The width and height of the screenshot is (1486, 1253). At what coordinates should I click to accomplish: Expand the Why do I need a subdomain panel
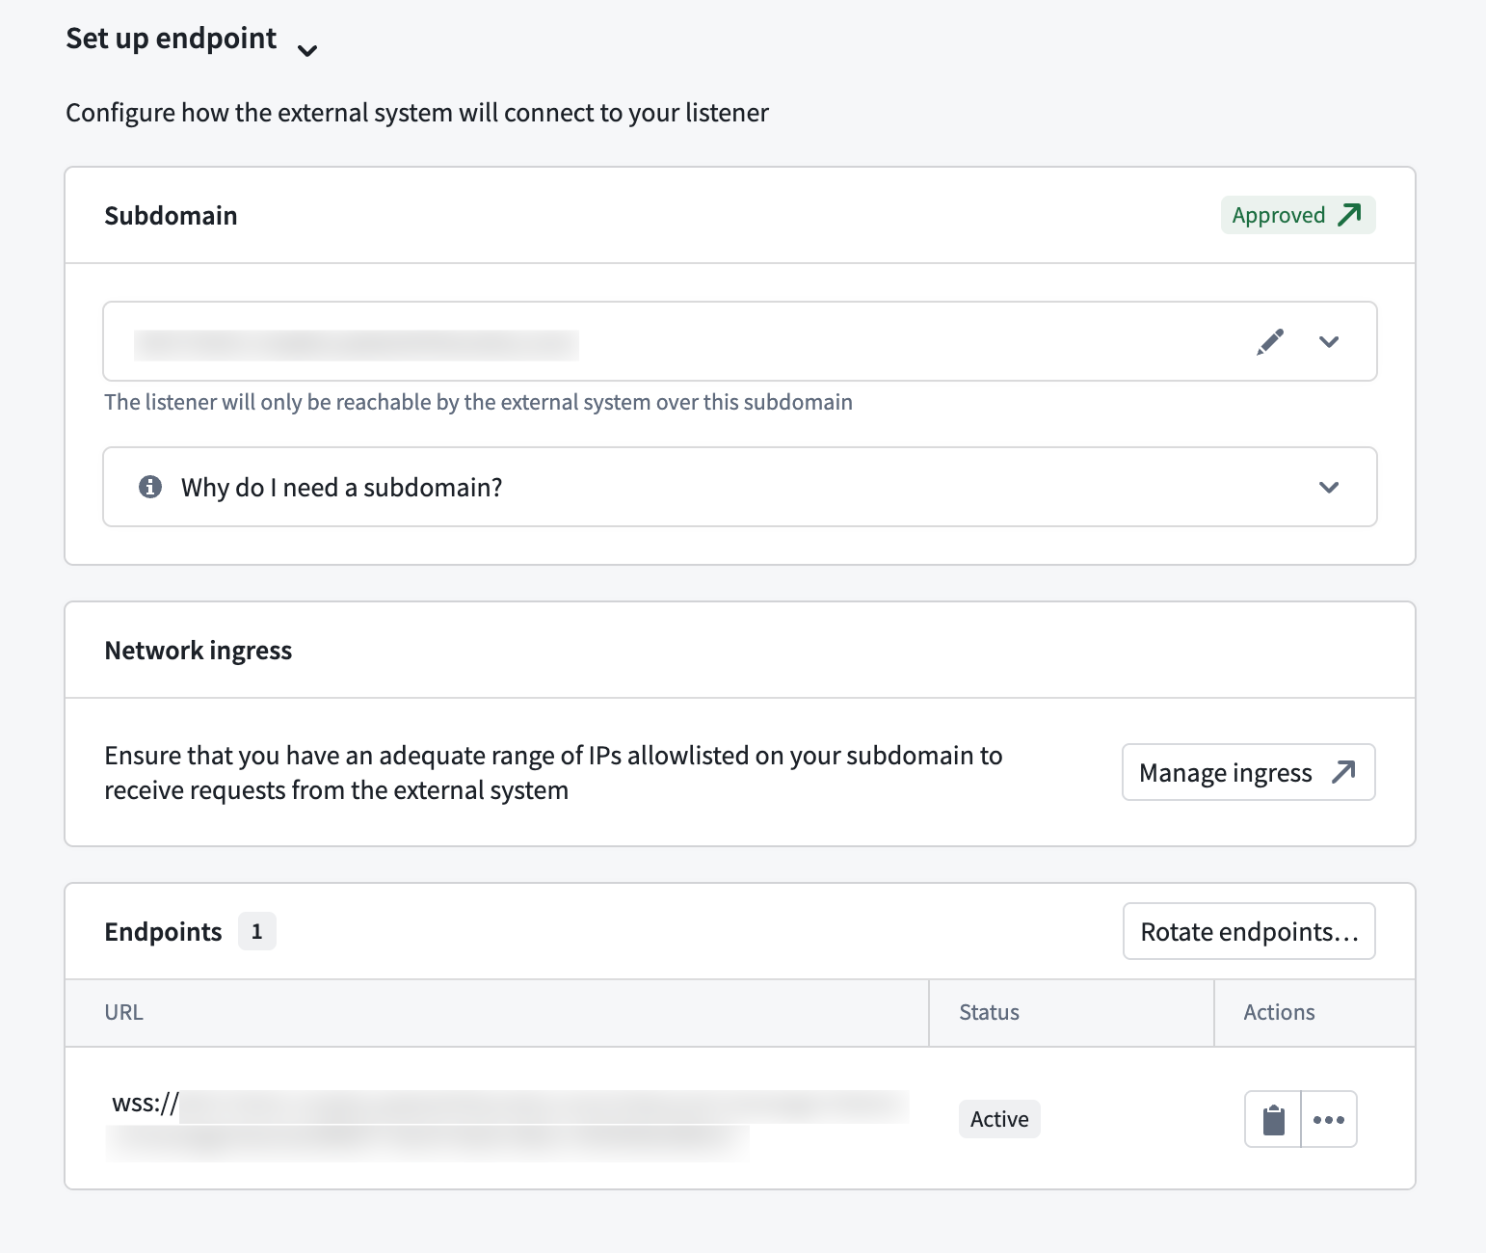click(1330, 487)
